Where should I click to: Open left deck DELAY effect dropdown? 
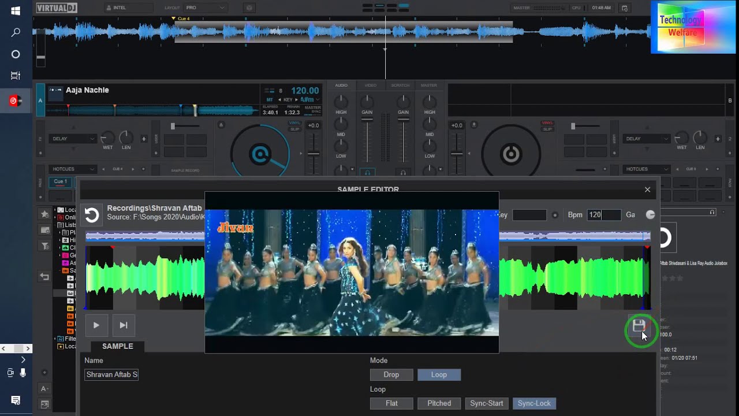coord(73,139)
